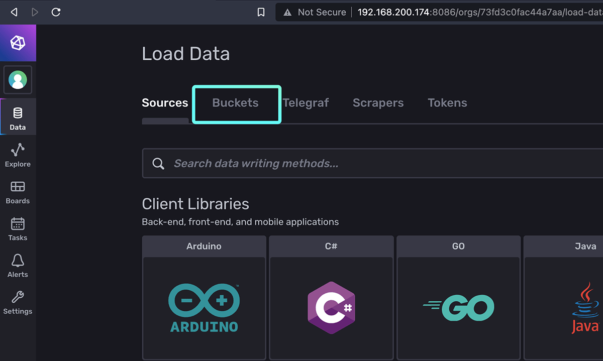Image resolution: width=603 pixels, height=361 pixels.
Task: Select the Sources tab
Action: 165,103
